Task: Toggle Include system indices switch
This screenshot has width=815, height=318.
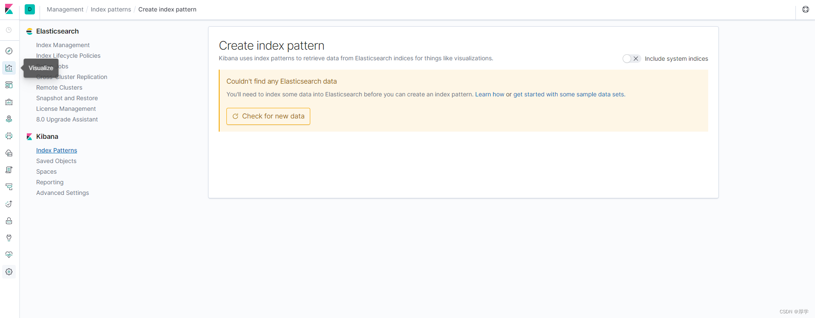Action: click(631, 59)
